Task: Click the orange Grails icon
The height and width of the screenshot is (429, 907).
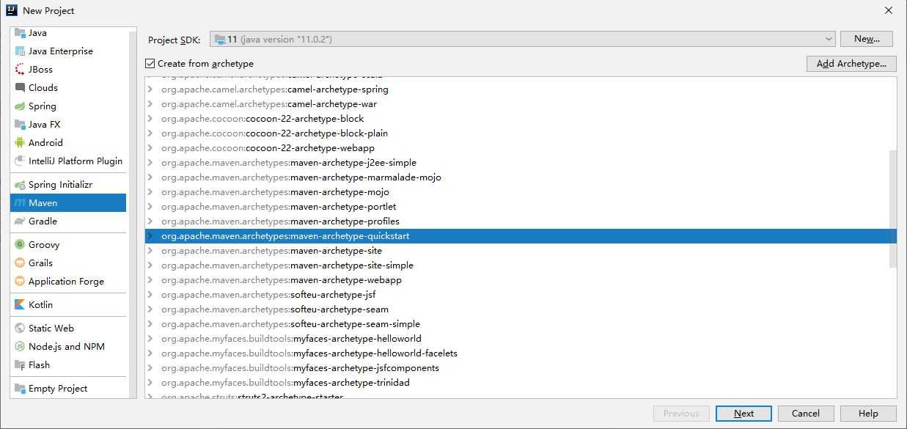Action: [x=20, y=263]
